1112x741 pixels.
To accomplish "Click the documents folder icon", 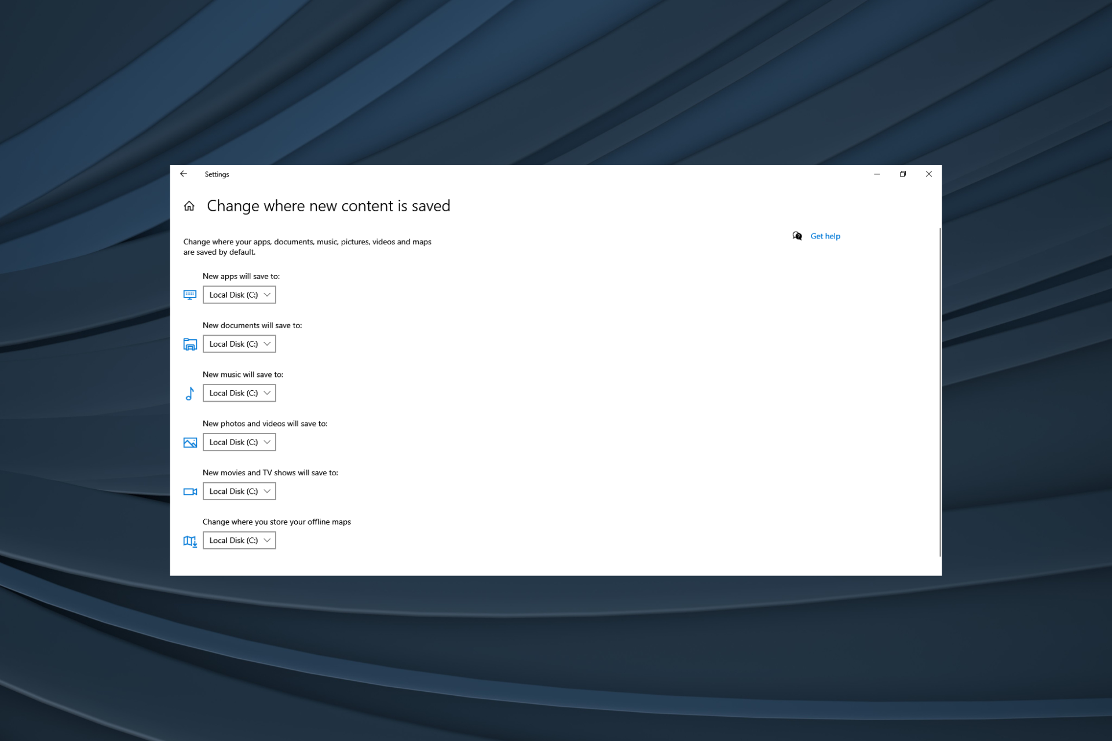I will pyautogui.click(x=190, y=344).
